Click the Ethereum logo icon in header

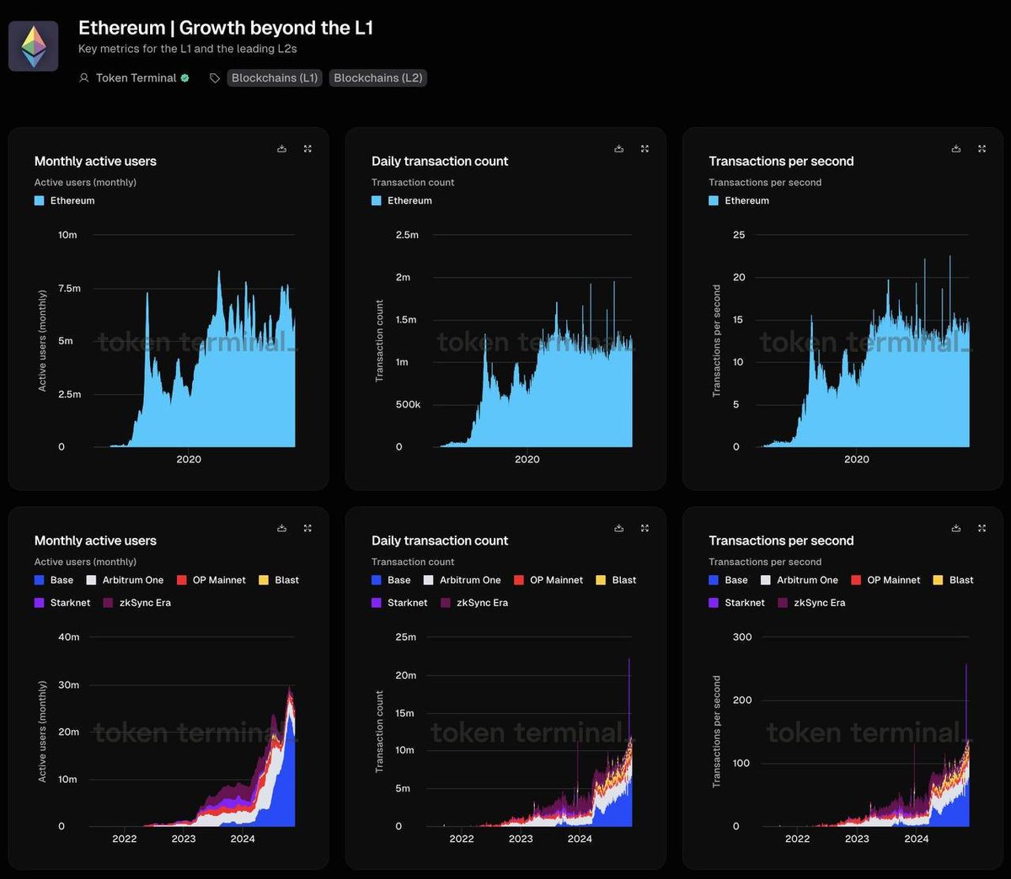click(x=34, y=46)
